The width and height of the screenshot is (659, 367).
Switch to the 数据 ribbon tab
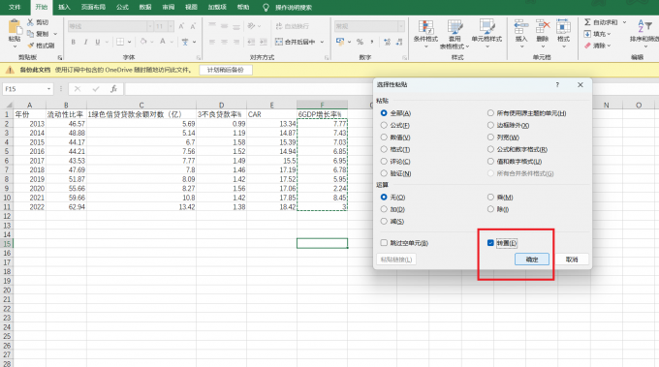(145, 7)
